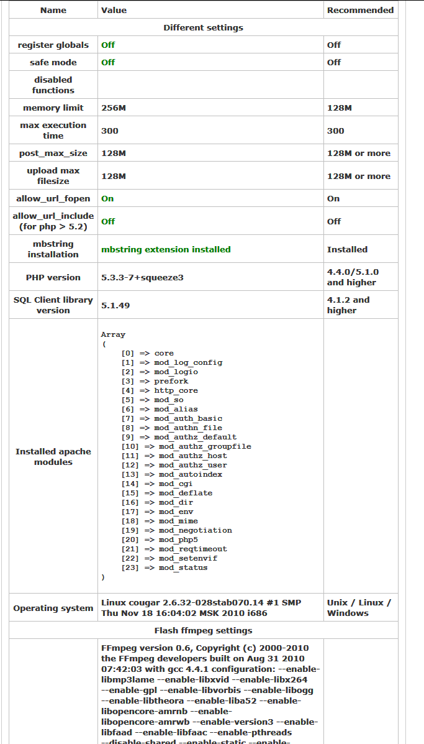Image resolution: width=424 pixels, height=744 pixels.
Task: Click the SQL Client library version 5.1.49
Action: [115, 305]
